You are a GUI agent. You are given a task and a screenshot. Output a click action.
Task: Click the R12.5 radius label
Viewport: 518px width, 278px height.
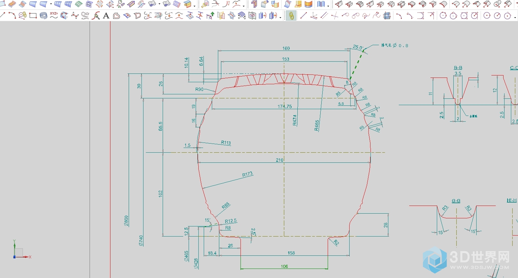coord(231,221)
